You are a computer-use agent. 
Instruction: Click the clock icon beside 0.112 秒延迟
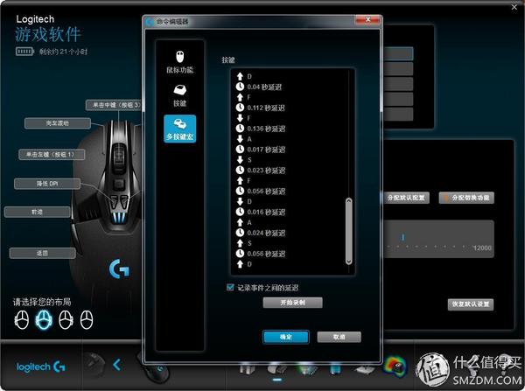(x=240, y=108)
